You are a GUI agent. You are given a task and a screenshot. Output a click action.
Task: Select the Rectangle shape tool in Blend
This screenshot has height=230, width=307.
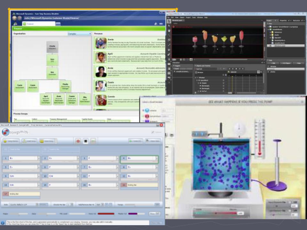(x=169, y=64)
